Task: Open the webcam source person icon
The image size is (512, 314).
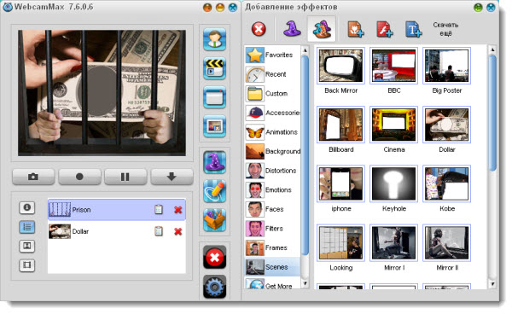Action: click(x=214, y=39)
